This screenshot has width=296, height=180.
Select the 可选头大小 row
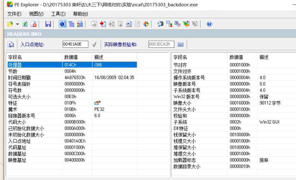pos(72,97)
